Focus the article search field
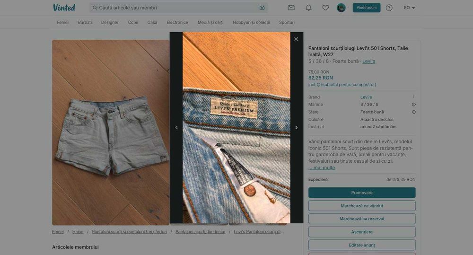The image size is (473, 255). point(179,8)
